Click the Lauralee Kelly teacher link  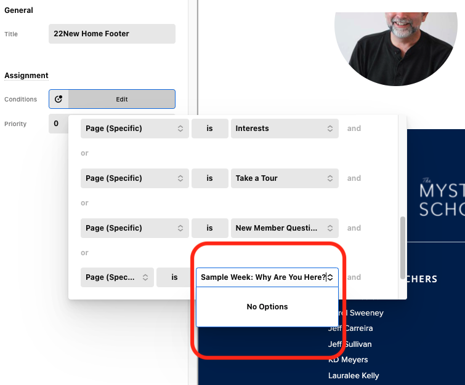[x=354, y=376]
